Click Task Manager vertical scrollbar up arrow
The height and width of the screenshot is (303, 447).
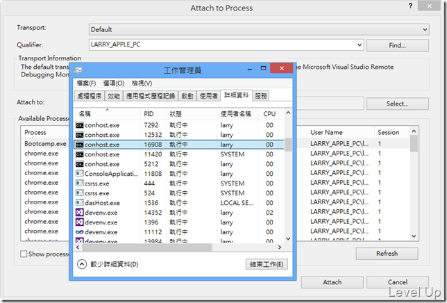click(x=288, y=113)
